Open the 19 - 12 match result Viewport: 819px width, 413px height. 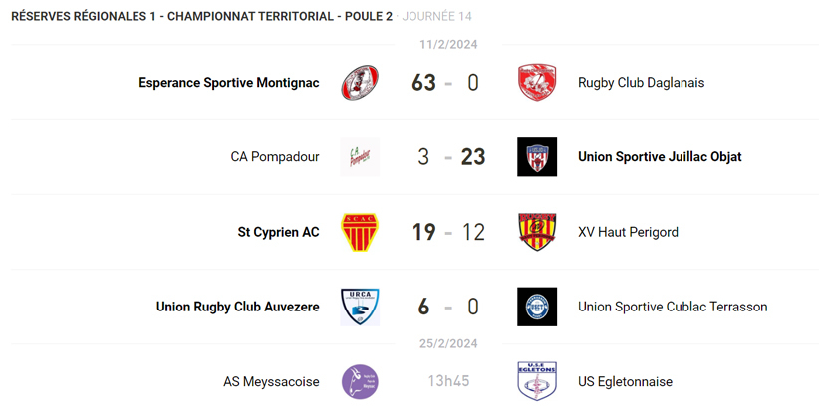click(x=448, y=232)
